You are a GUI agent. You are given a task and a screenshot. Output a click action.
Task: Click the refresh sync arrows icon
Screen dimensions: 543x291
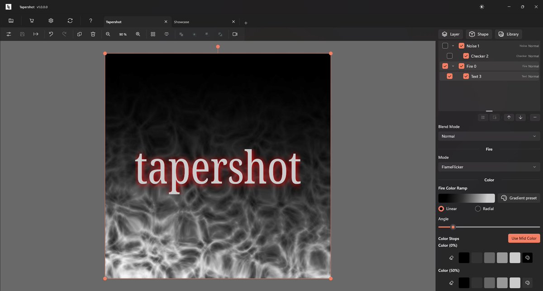tap(70, 21)
